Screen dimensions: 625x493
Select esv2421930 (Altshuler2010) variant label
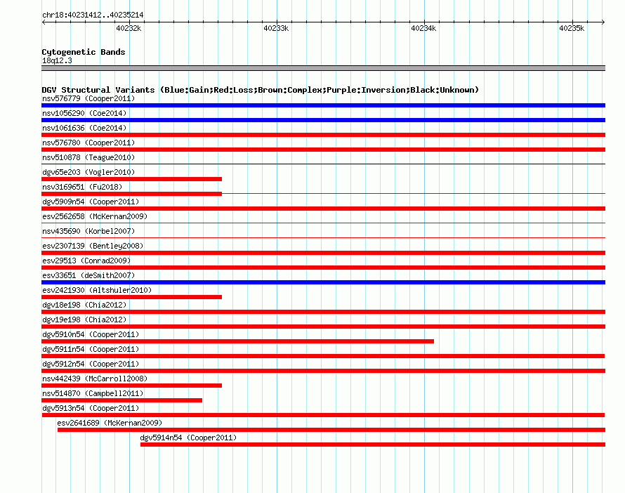click(97, 290)
